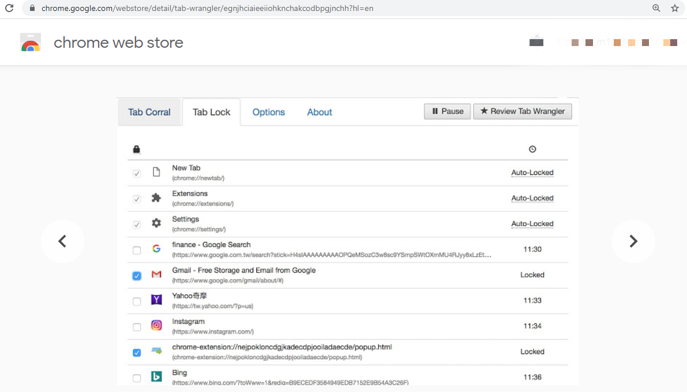Click the left carousel arrow
Image resolution: width=687 pixels, height=392 pixels.
tap(62, 242)
